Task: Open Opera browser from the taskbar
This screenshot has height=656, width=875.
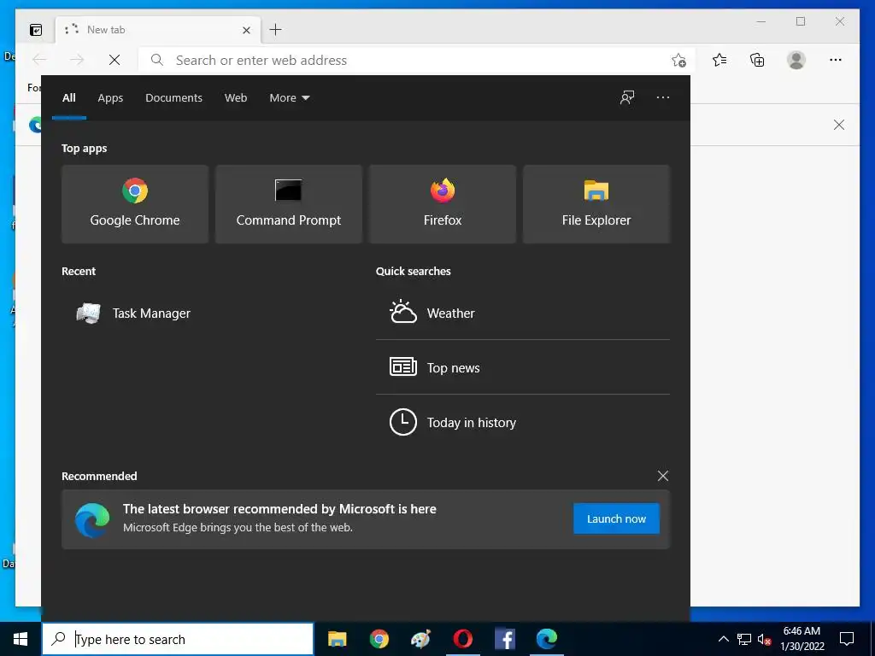Action: 462,639
